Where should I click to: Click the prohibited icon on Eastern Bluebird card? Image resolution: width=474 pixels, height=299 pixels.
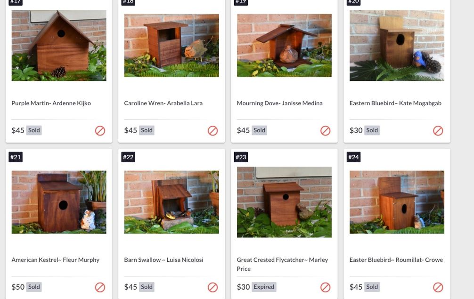point(438,131)
